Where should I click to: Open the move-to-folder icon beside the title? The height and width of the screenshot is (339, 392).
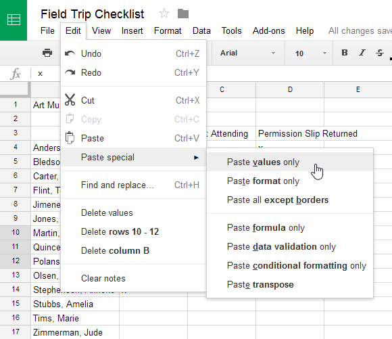pos(183,14)
